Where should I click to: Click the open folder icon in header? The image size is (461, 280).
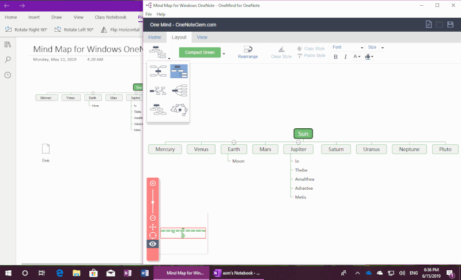[439, 24]
